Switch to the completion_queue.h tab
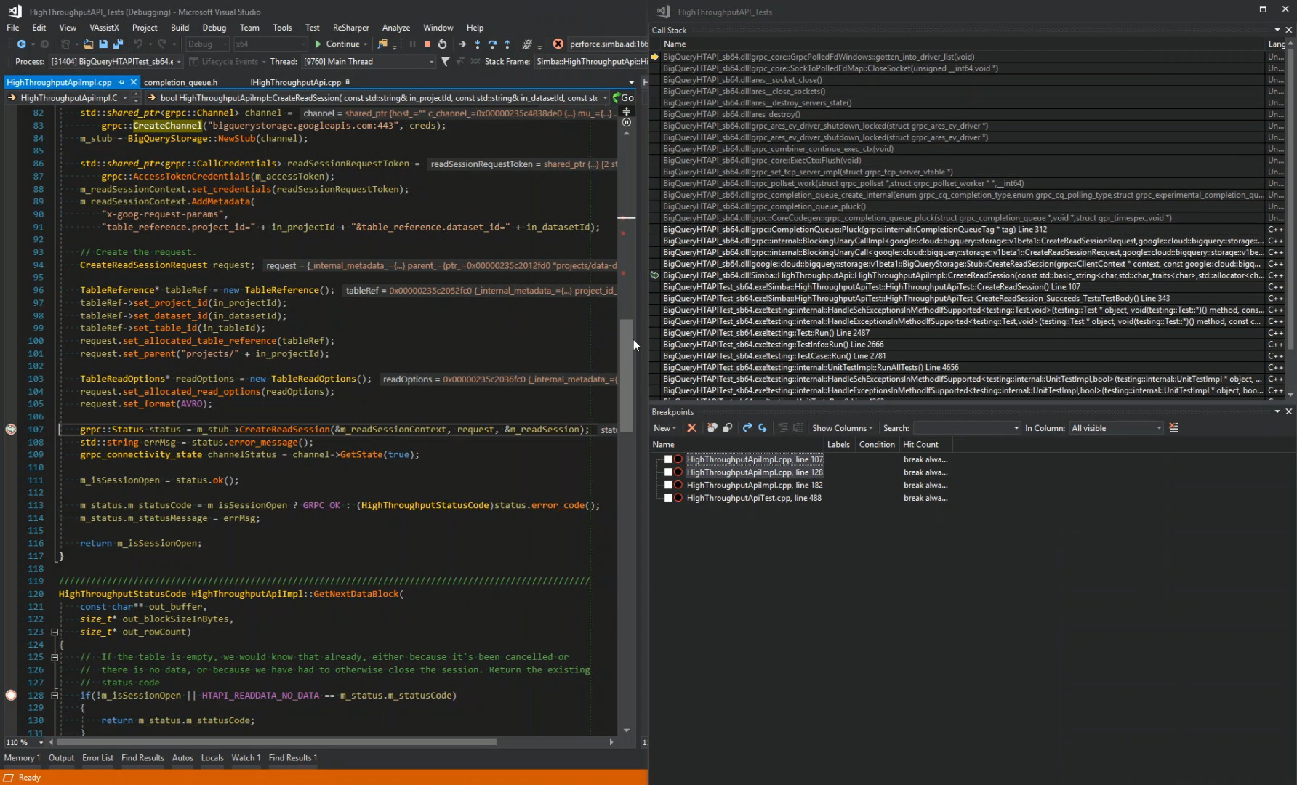Image resolution: width=1297 pixels, height=785 pixels. (182, 82)
